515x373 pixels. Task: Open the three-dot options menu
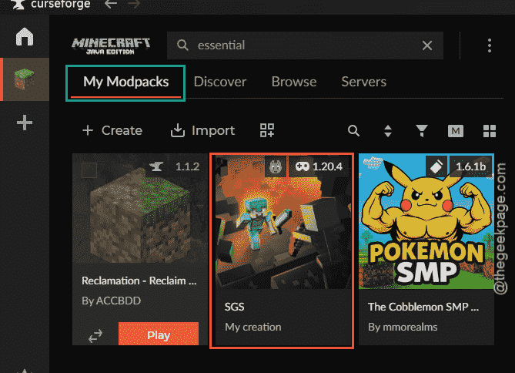click(490, 45)
